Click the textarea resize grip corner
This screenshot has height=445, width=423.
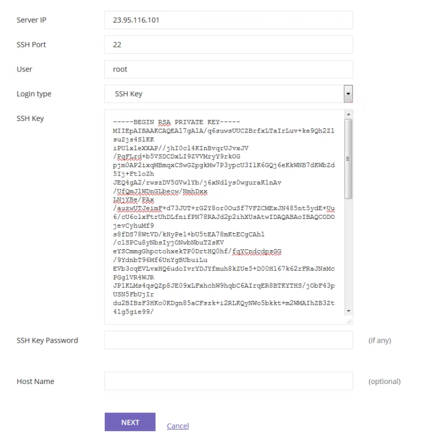pos(349,321)
